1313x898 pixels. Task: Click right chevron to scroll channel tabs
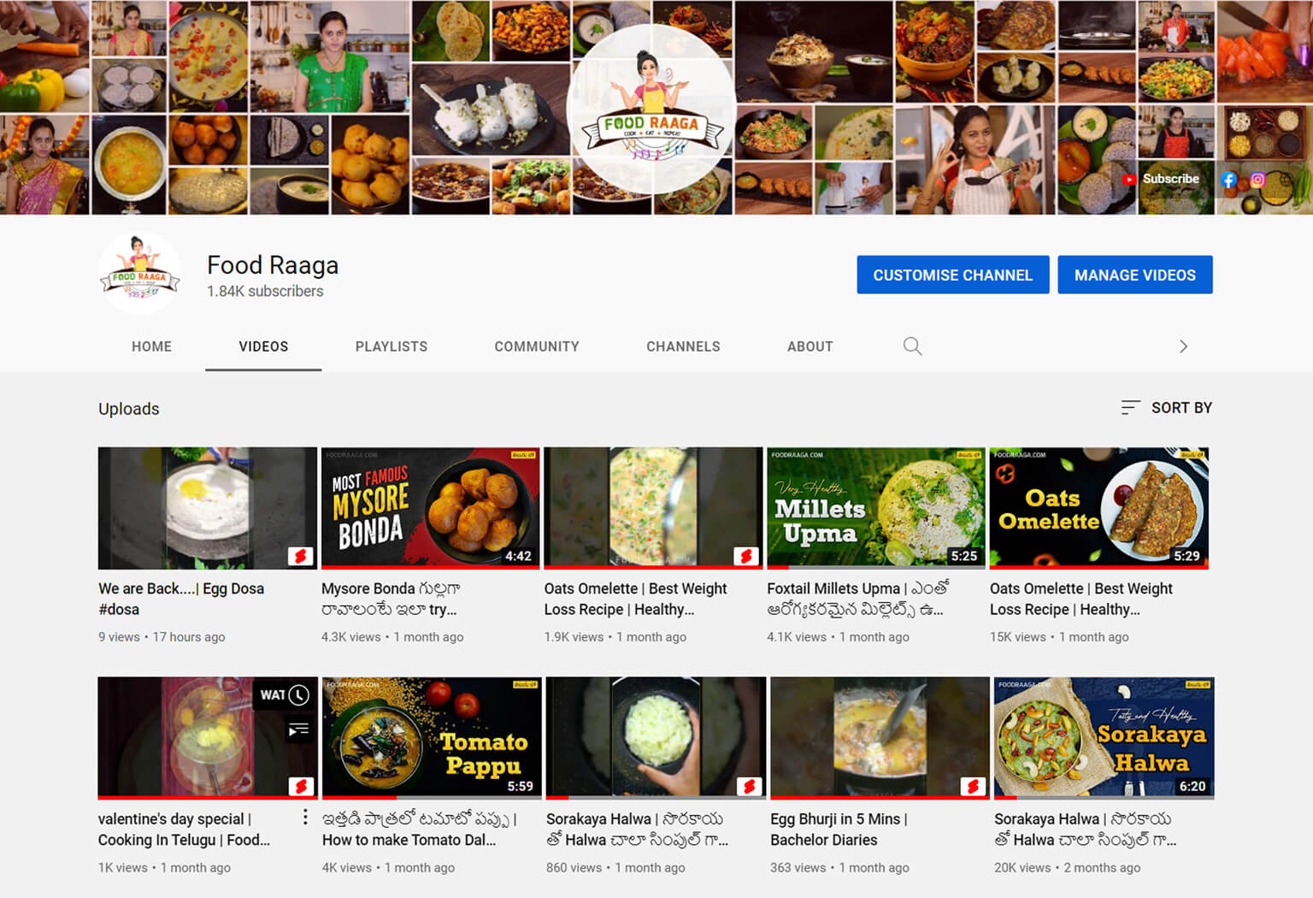pyautogui.click(x=1183, y=346)
